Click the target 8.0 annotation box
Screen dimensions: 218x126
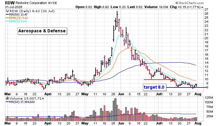[154, 87]
